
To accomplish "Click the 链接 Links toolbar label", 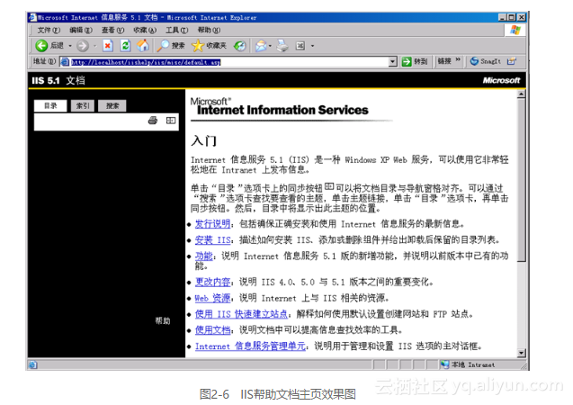I will point(444,61).
